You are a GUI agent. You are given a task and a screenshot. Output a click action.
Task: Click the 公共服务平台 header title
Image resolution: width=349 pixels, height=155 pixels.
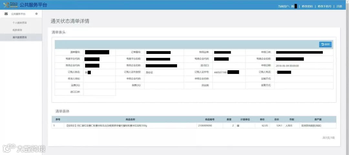pos(33,5)
